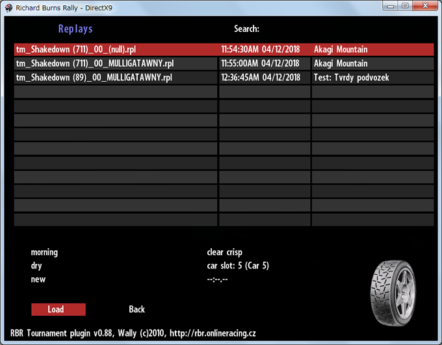Select replay tm_Shakedown (89)_00_MULLIGATAWNY.rpl

coord(116,77)
